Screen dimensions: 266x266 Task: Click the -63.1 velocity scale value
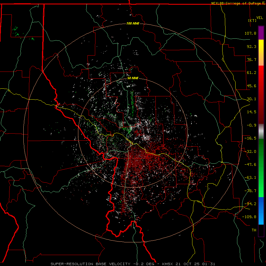click(250, 178)
